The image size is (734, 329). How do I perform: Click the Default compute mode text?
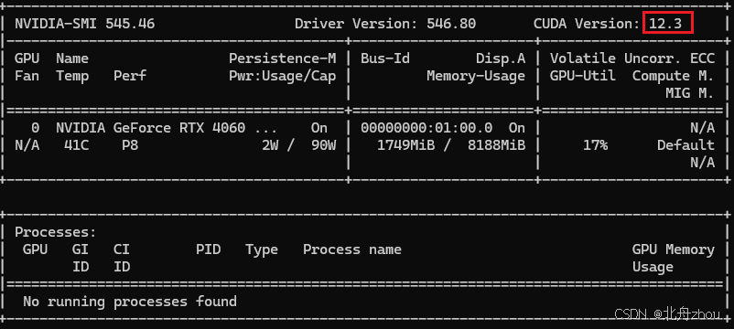(685, 145)
